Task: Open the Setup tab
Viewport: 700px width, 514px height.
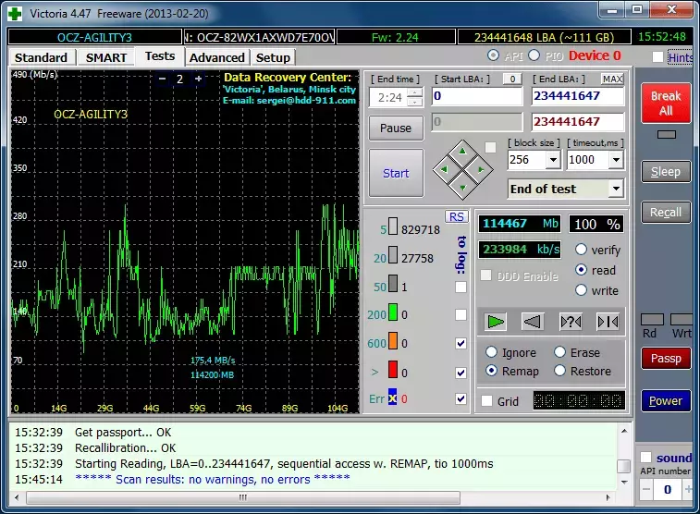Action: tap(273, 57)
